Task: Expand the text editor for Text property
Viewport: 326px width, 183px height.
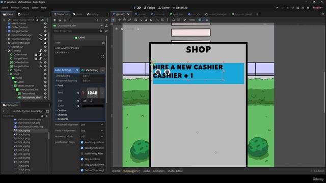Action: 103,56
